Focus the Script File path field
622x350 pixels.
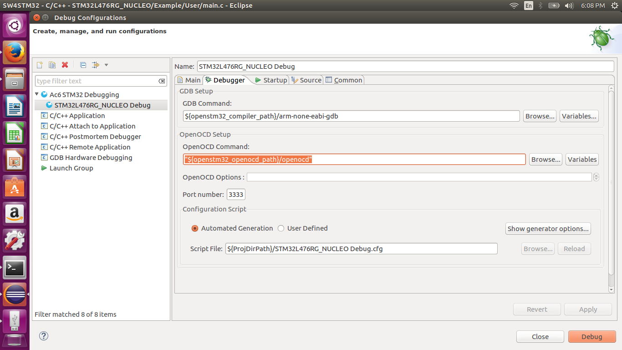coord(361,249)
